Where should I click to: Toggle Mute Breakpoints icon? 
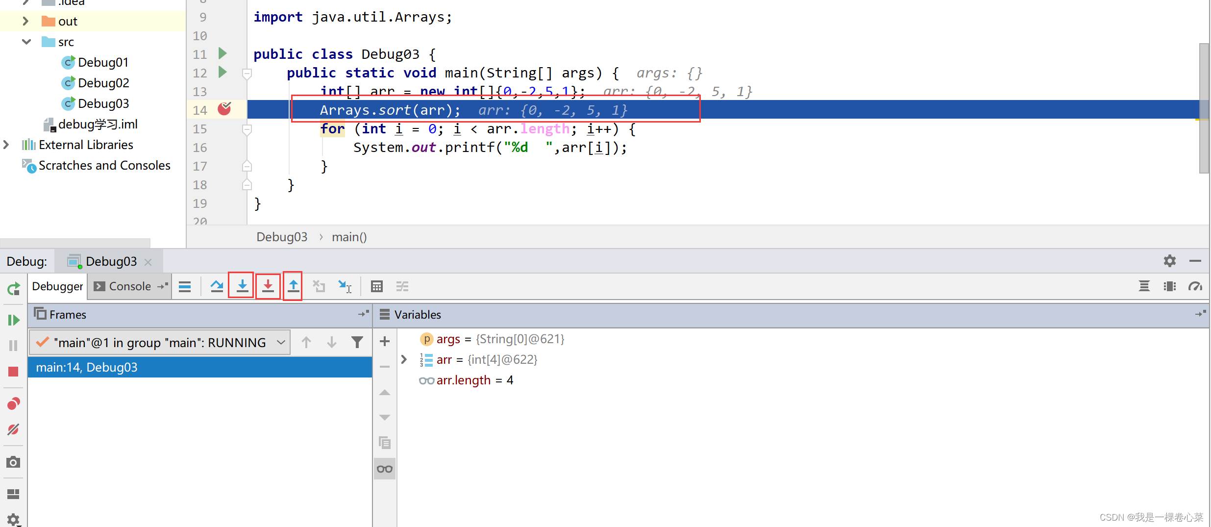pos(13,430)
